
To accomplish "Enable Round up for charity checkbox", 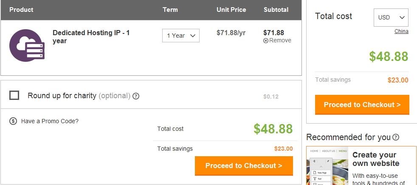I will click(14, 95).
